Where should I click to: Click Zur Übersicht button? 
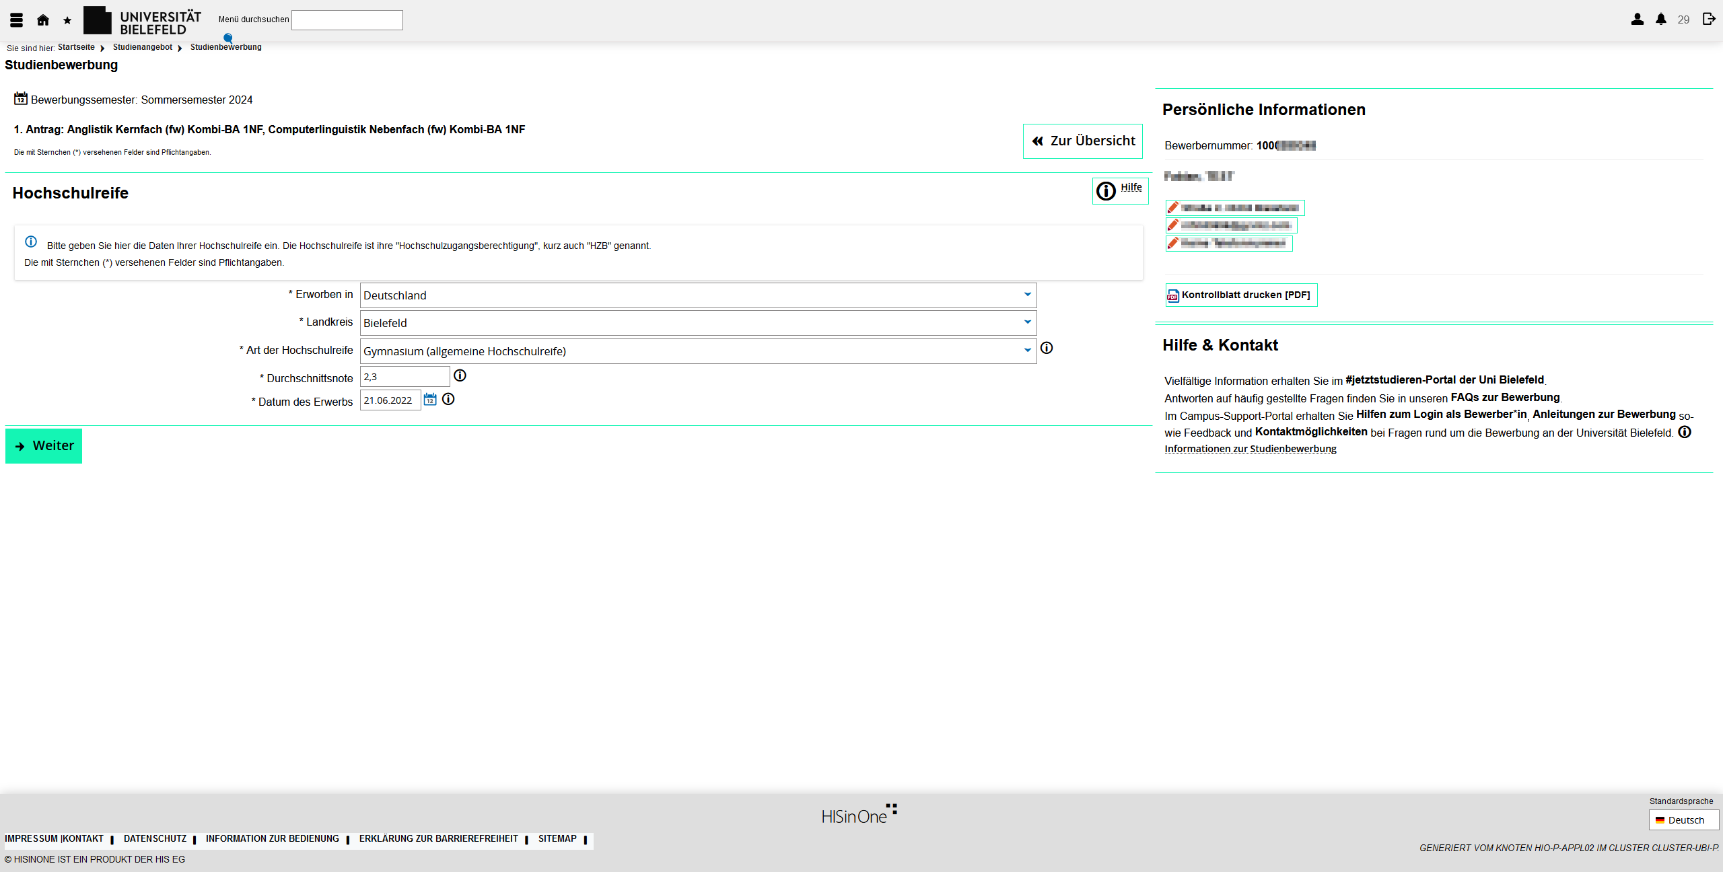(x=1082, y=141)
